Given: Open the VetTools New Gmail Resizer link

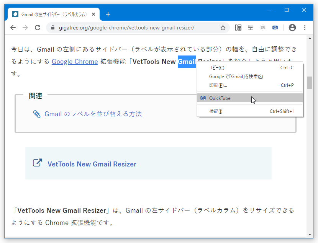Looking at the screenshot, I should (x=92, y=164).
